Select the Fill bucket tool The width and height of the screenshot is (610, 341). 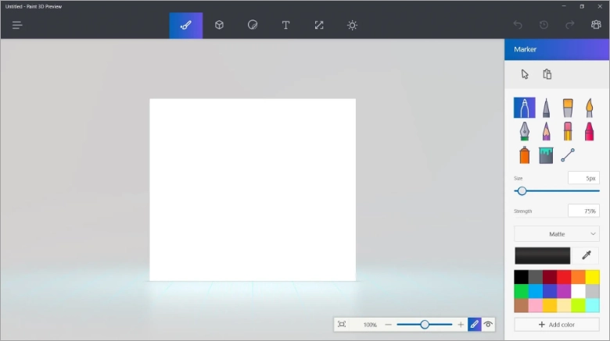[x=546, y=155]
